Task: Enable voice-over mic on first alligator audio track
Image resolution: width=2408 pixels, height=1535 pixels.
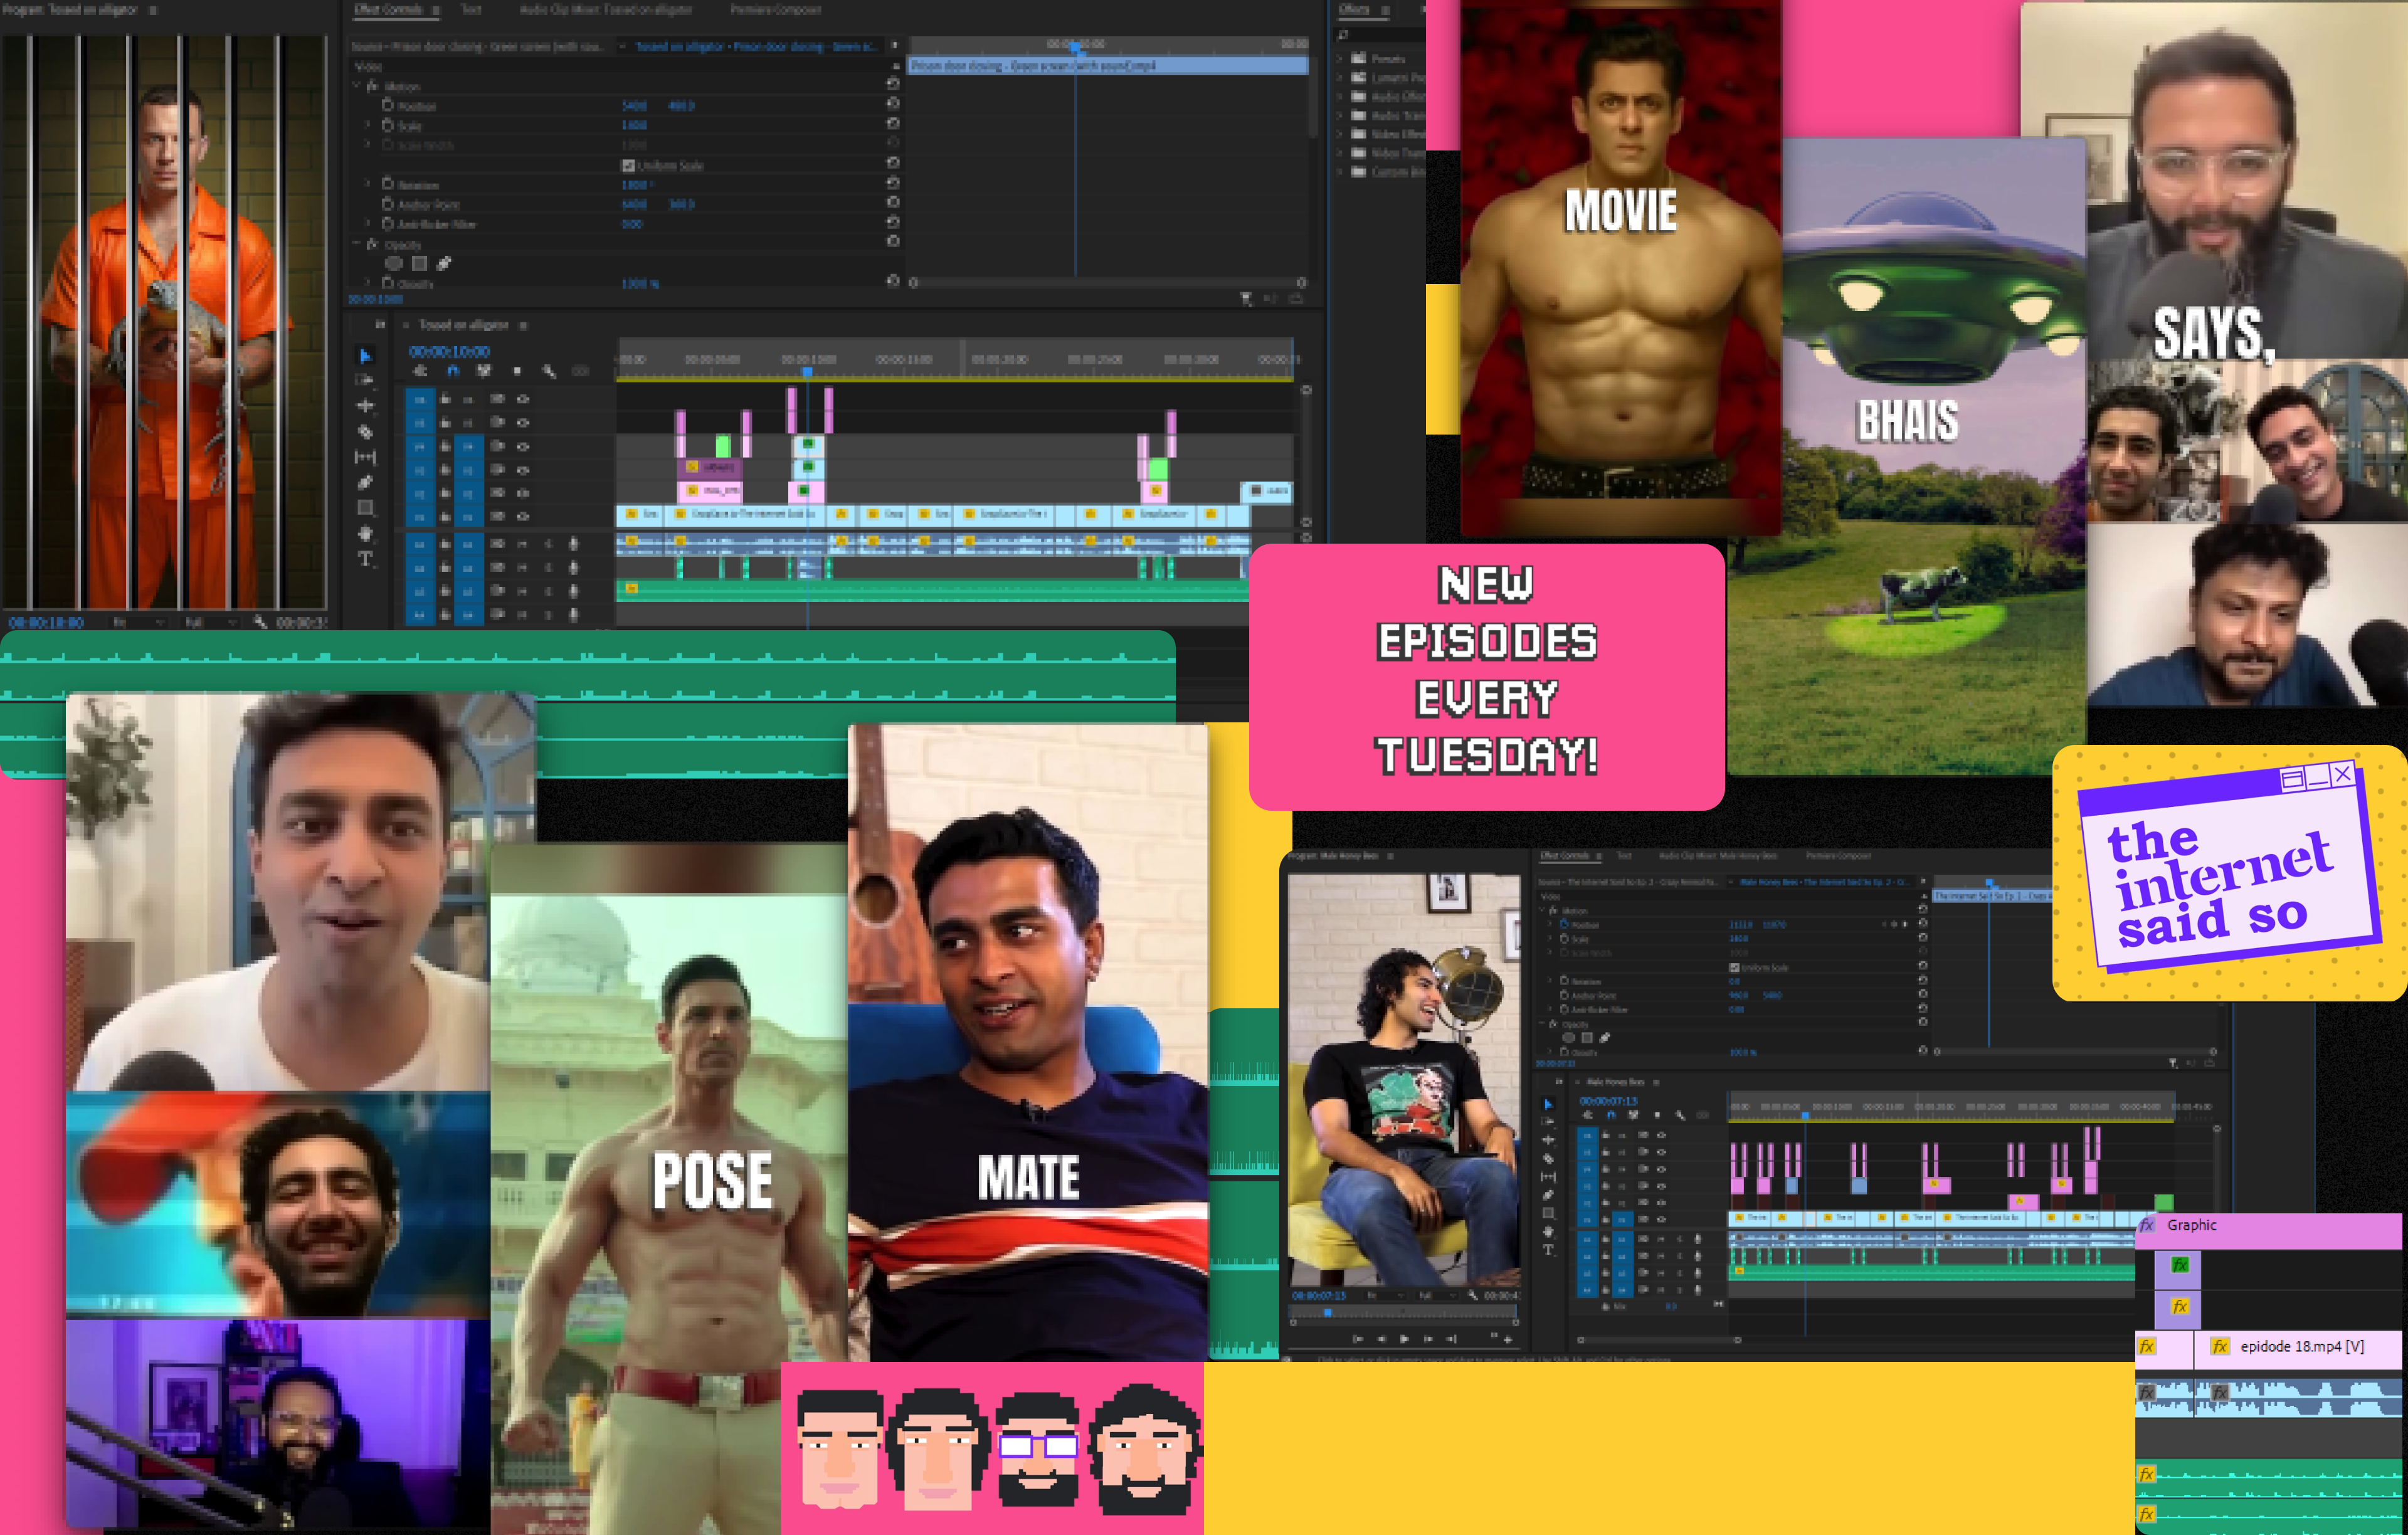Action: [x=573, y=544]
